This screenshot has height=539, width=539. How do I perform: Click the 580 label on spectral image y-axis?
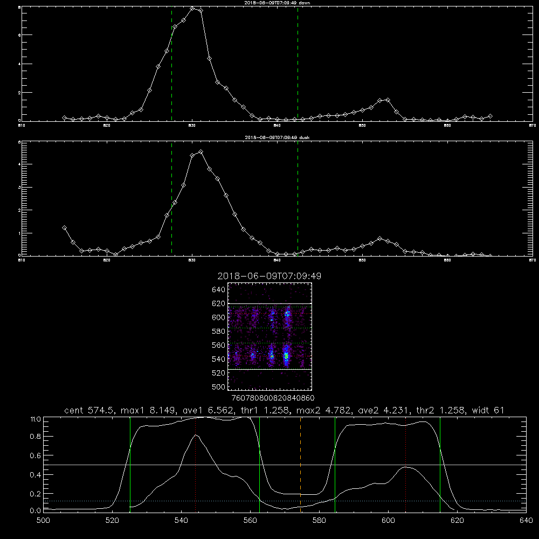219,331
